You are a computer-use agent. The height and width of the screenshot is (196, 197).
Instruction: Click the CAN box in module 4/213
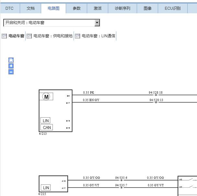click(x=47, y=127)
